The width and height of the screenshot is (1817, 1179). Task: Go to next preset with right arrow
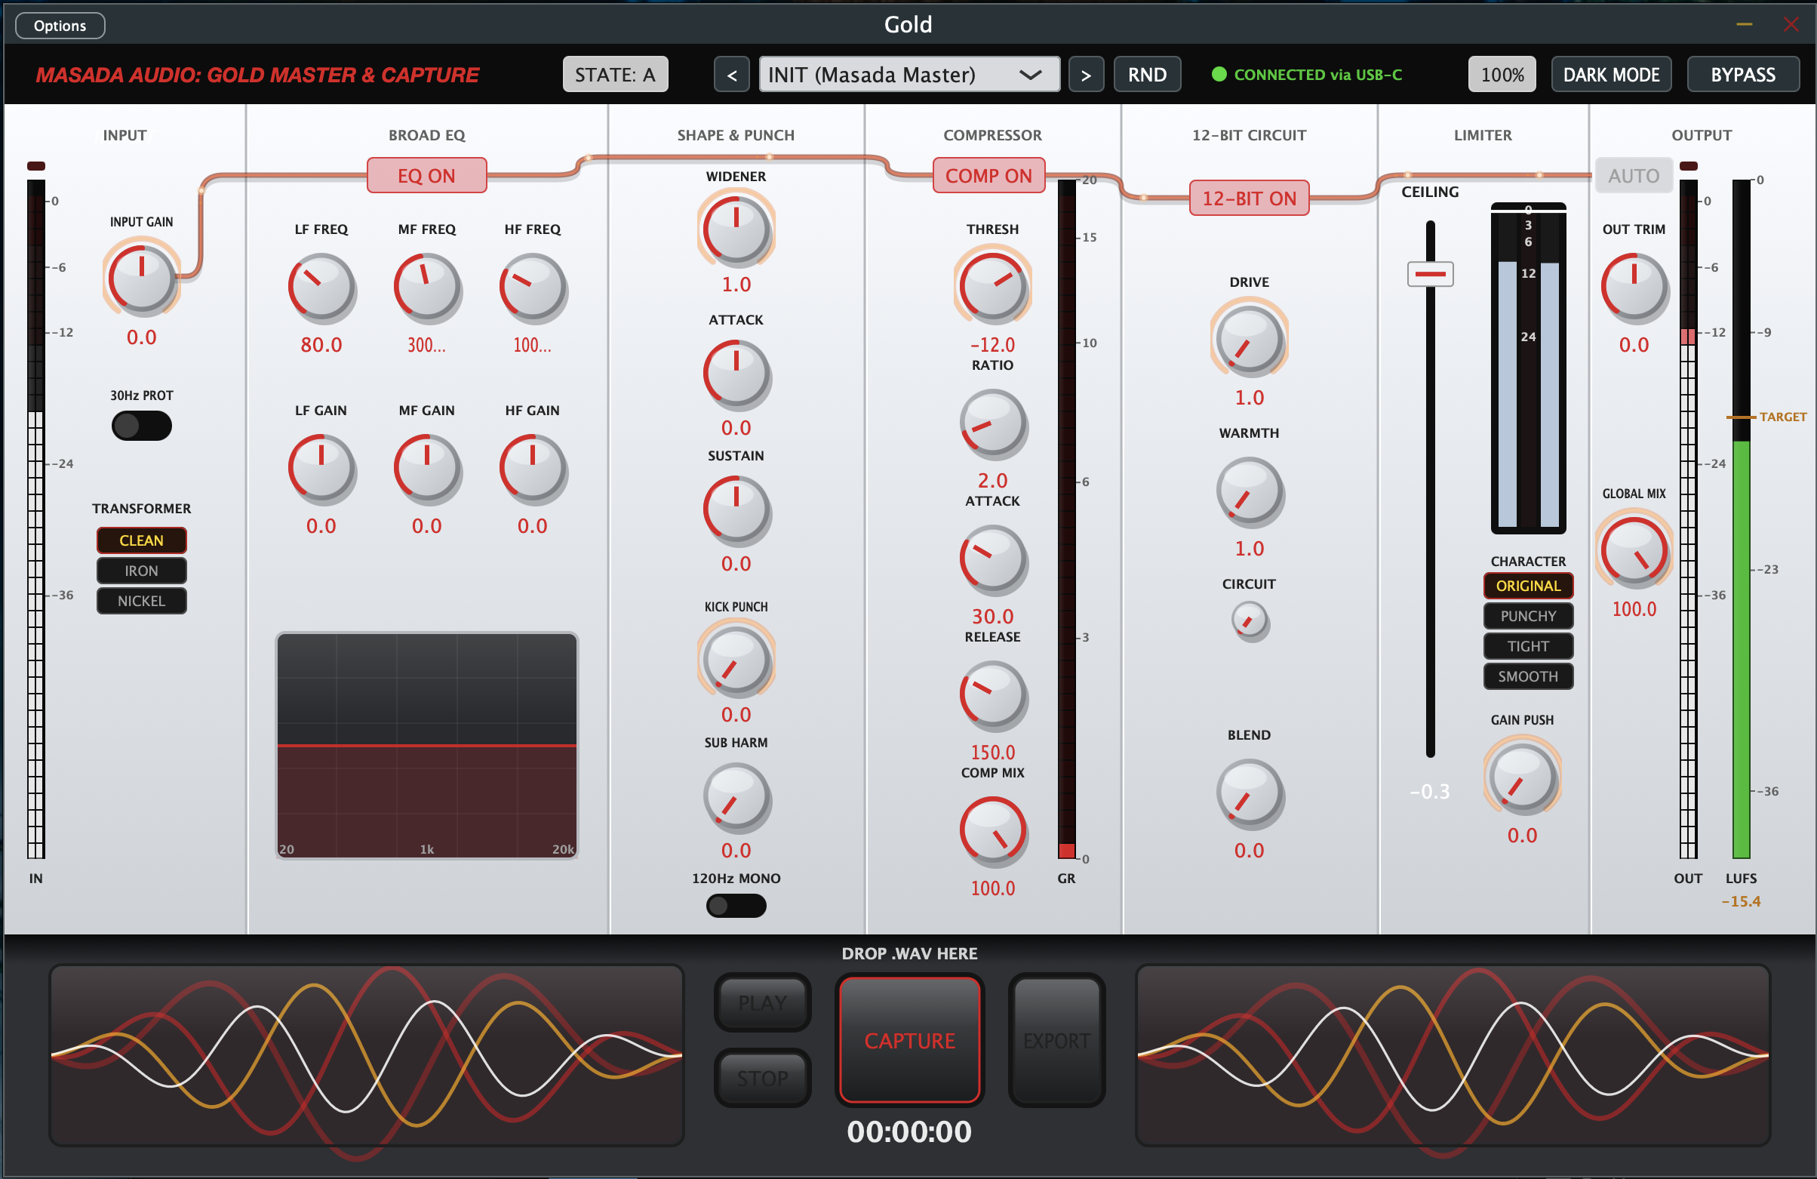click(1086, 75)
